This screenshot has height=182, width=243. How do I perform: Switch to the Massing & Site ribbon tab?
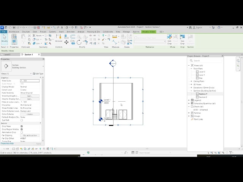click(x=93, y=31)
